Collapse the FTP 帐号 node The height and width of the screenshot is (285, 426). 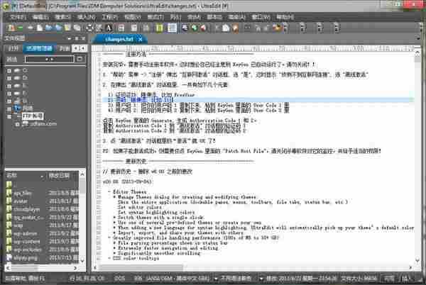coord(9,116)
